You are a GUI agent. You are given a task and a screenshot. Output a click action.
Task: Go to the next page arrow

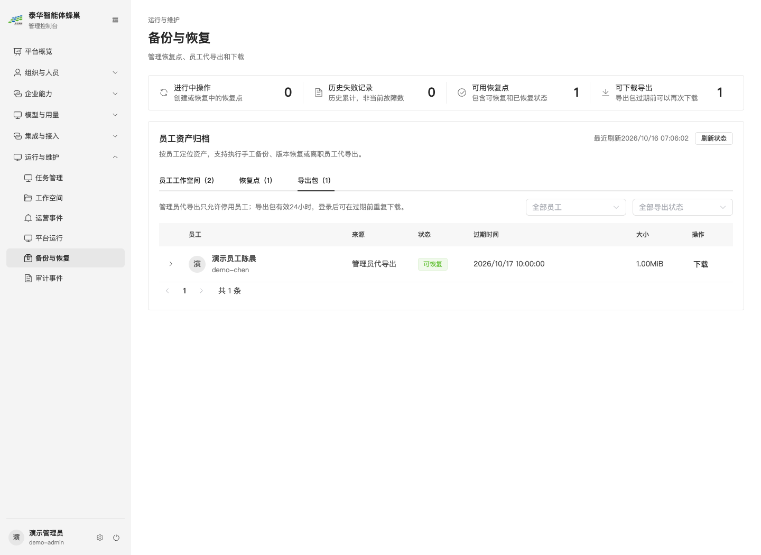(201, 291)
